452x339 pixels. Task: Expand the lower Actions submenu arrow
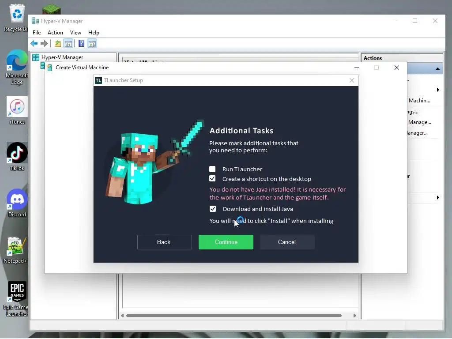[x=438, y=198]
